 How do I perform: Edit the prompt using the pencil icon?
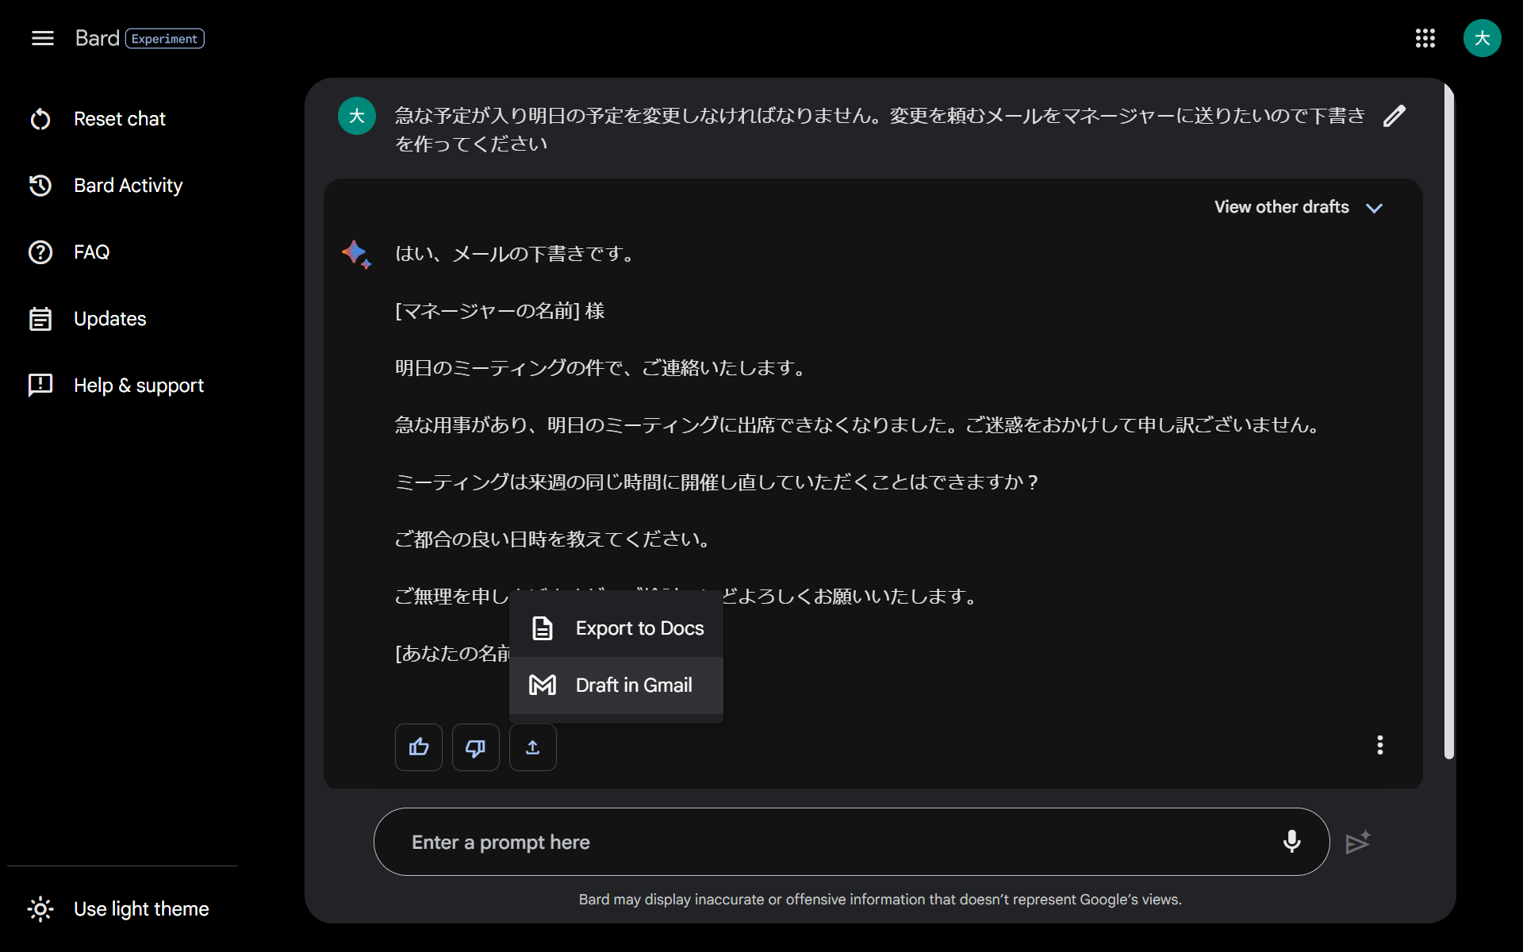(1394, 116)
